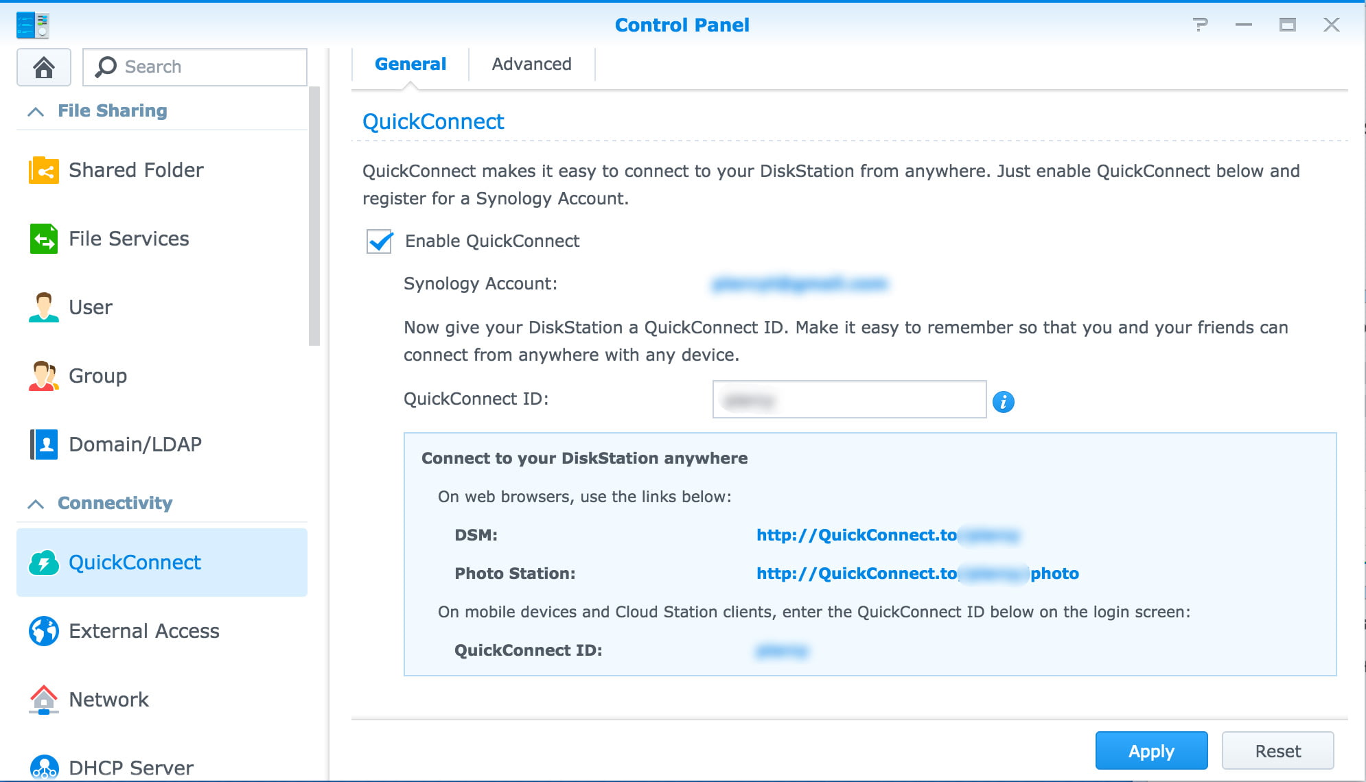Click the Network icon in sidebar
This screenshot has height=782, width=1366.
tap(43, 700)
